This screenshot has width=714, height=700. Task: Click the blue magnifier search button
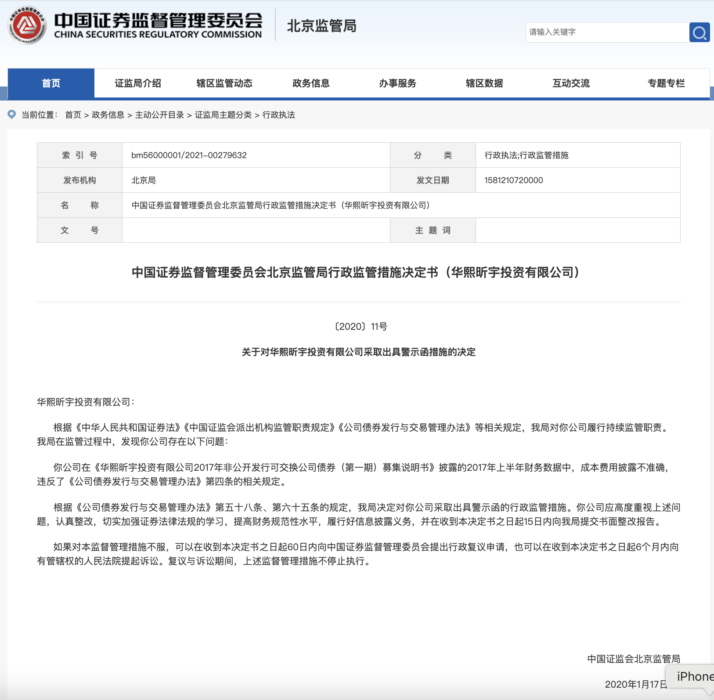pyautogui.click(x=699, y=32)
